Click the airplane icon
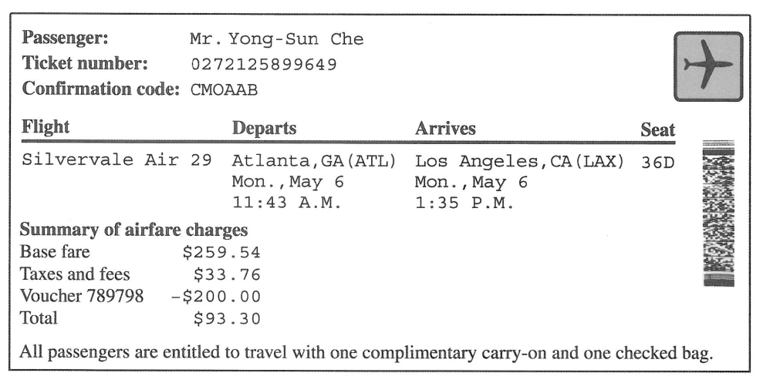Screen dimensions: 760x383 tap(708, 66)
